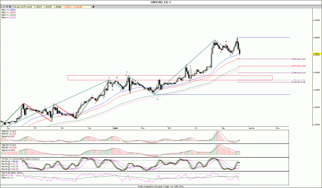Click the MA3 value label
322x188 pixels.
9,15
